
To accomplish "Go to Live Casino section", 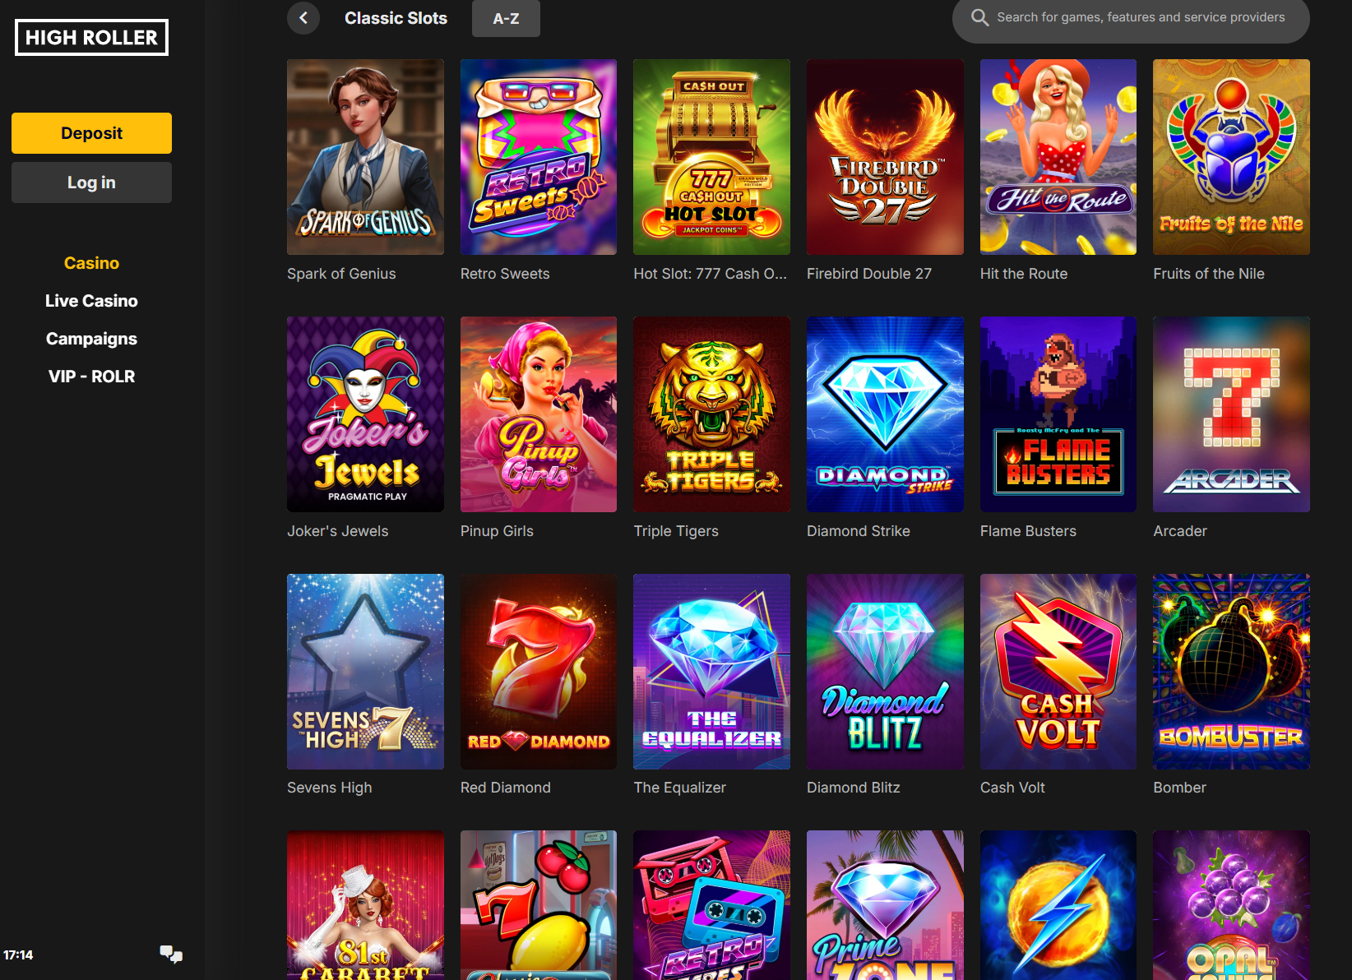I will [91, 301].
